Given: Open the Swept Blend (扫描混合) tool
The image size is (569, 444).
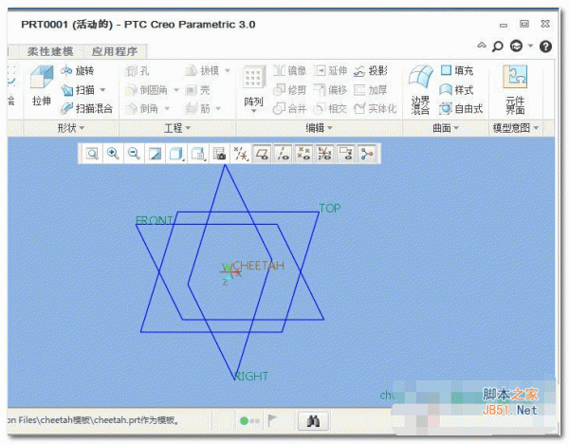Looking at the screenshot, I should 86,108.
